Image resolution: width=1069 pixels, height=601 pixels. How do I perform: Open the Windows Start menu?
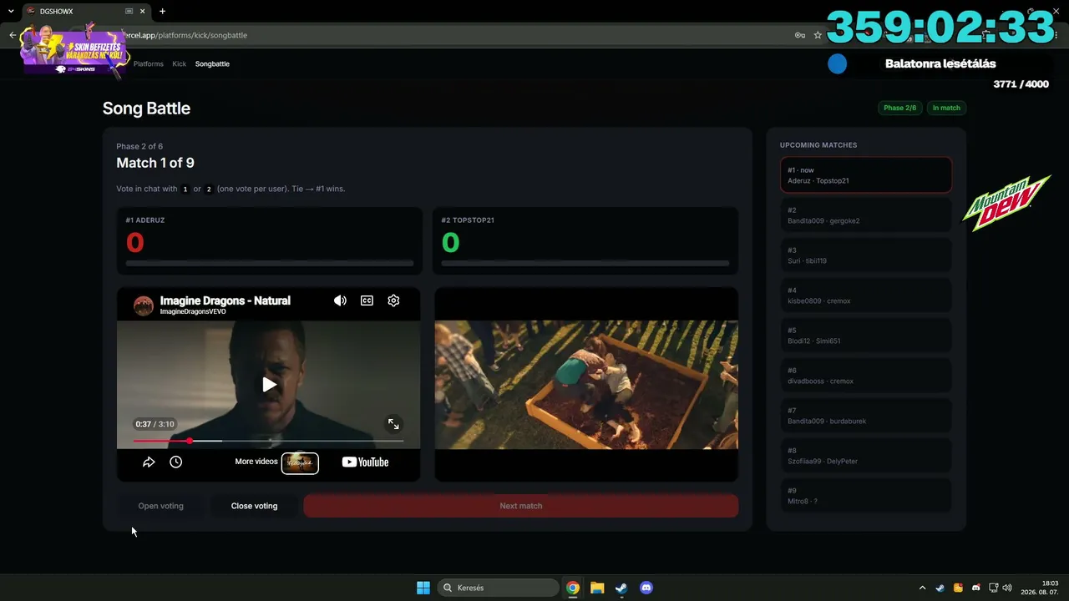point(423,588)
